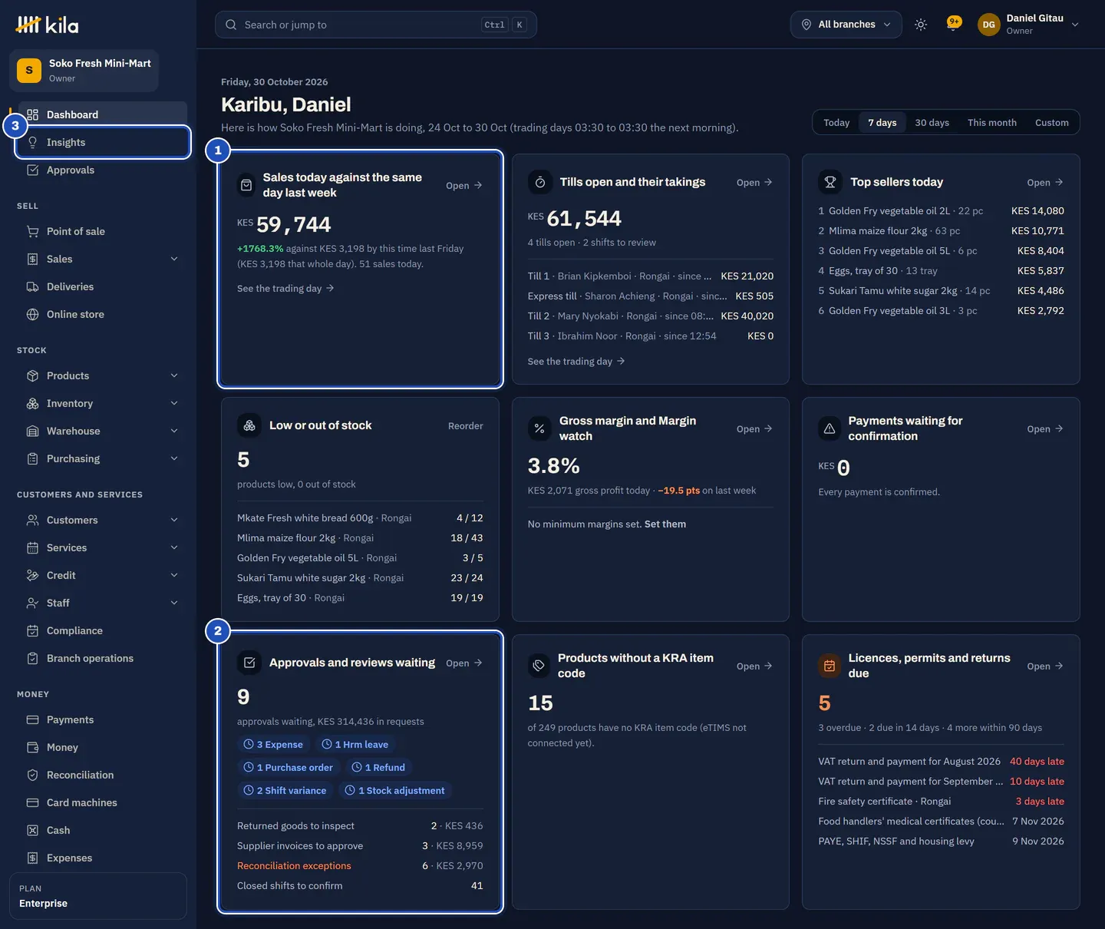The image size is (1105, 929).
Task: Open Approvals in sidebar
Action: point(103,170)
